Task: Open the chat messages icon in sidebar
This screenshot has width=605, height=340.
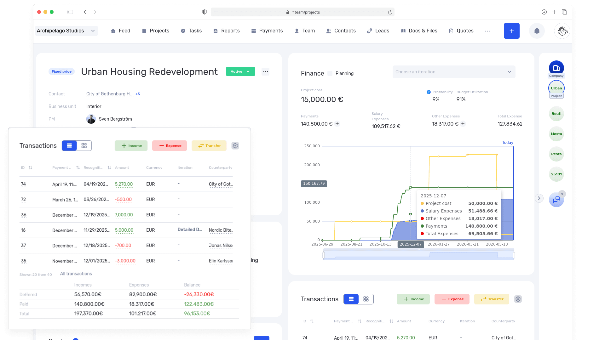Action: click(x=556, y=200)
